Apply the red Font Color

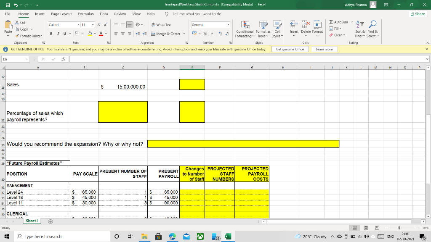click(101, 34)
